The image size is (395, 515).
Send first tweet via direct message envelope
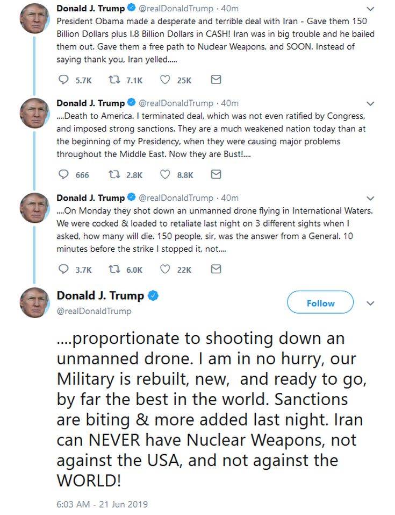click(216, 80)
